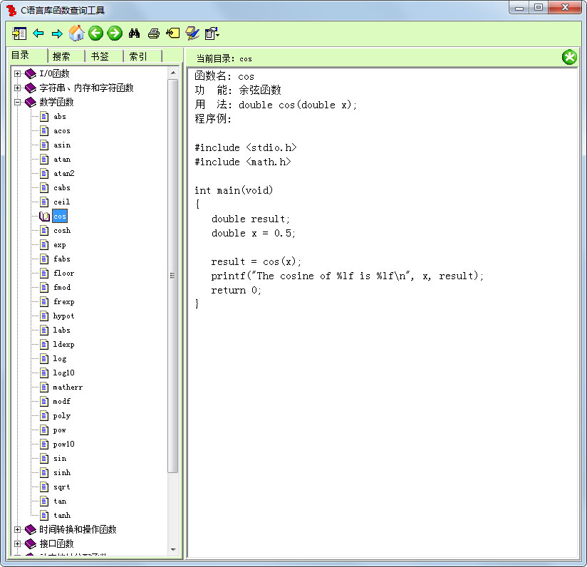Open the matherr function entry
This screenshot has height=567, width=587.
pyautogui.click(x=68, y=387)
